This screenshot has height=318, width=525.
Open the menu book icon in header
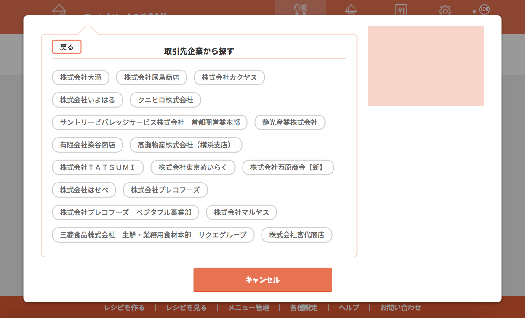coord(401,10)
